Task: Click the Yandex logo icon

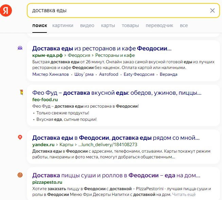Action: [x=6, y=11]
